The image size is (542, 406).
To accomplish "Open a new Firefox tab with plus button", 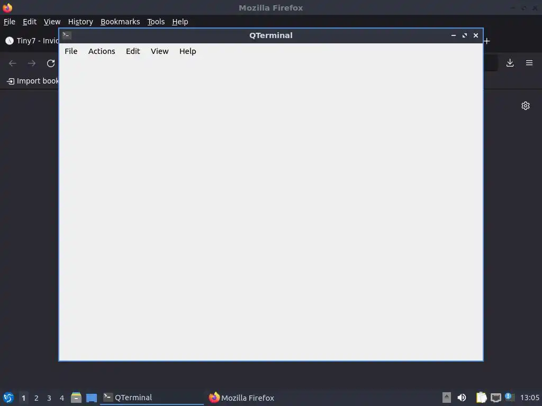I will coord(487,41).
